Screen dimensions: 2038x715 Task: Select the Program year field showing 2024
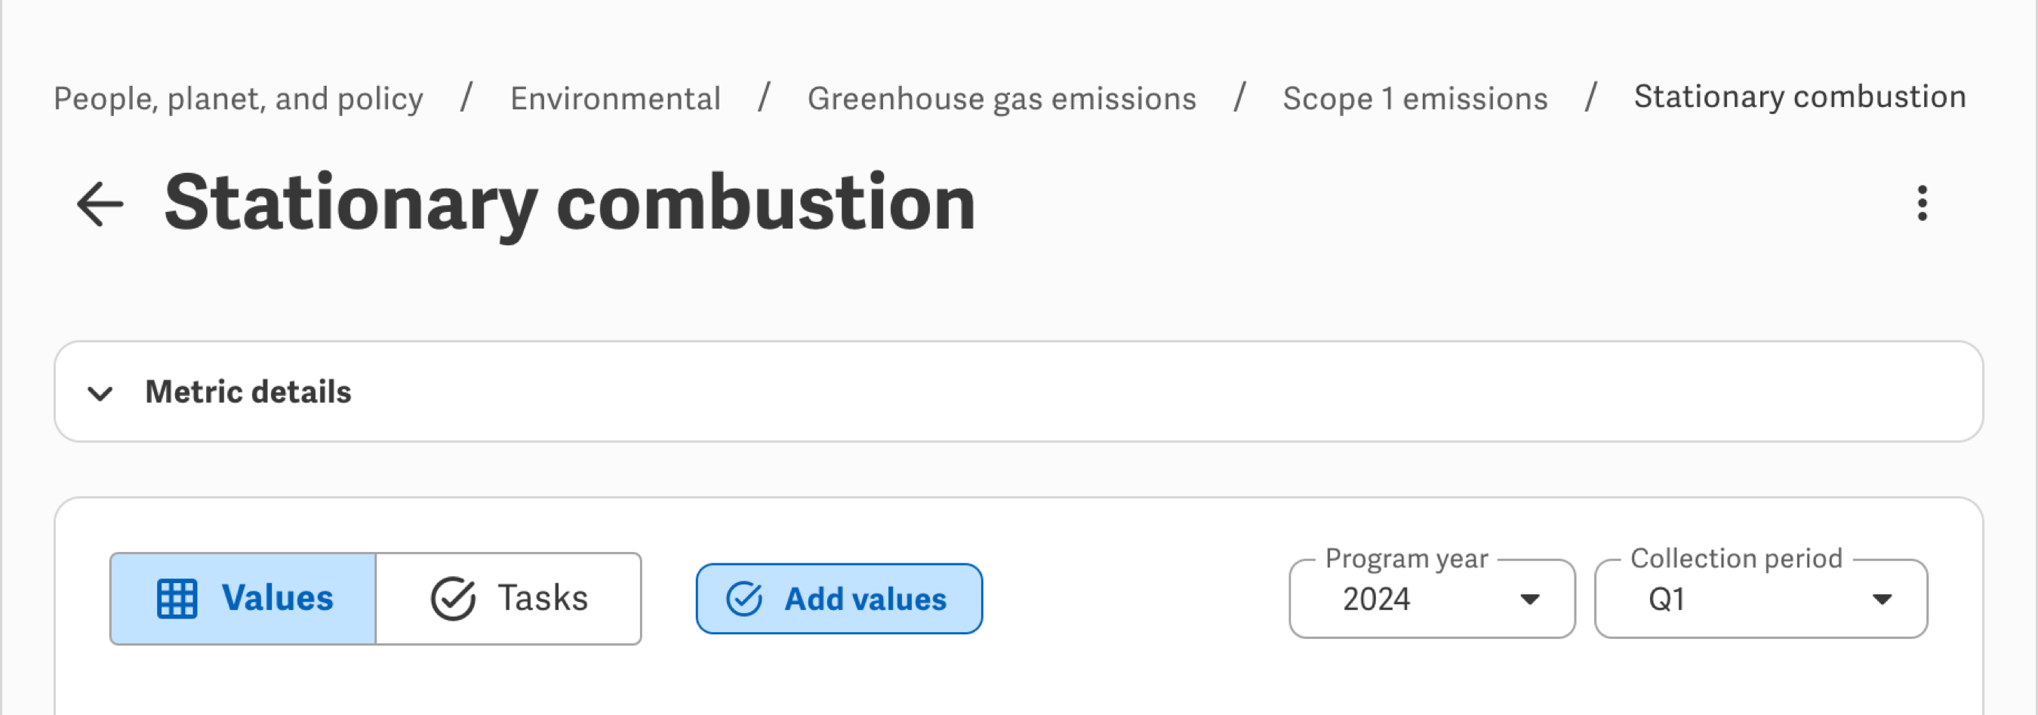(1432, 599)
